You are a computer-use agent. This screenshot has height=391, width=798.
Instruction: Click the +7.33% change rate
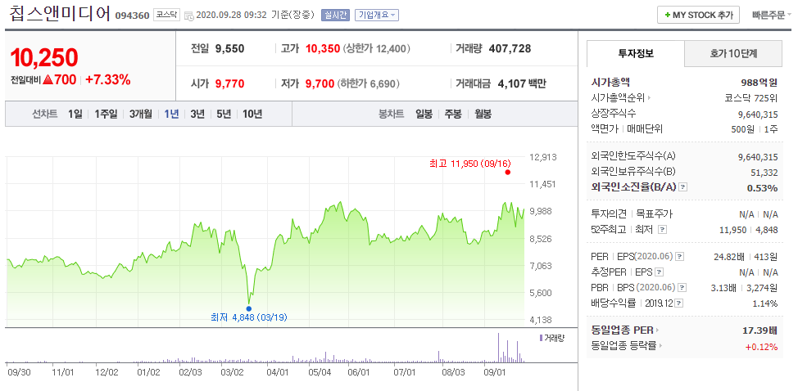point(108,79)
